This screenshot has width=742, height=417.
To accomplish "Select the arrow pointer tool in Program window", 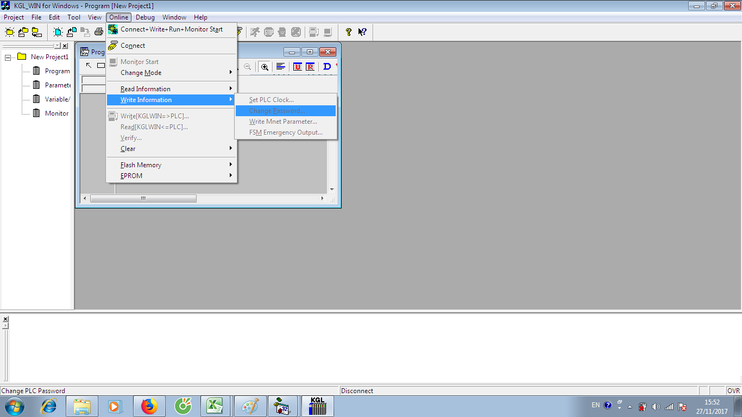I will 89,66.
